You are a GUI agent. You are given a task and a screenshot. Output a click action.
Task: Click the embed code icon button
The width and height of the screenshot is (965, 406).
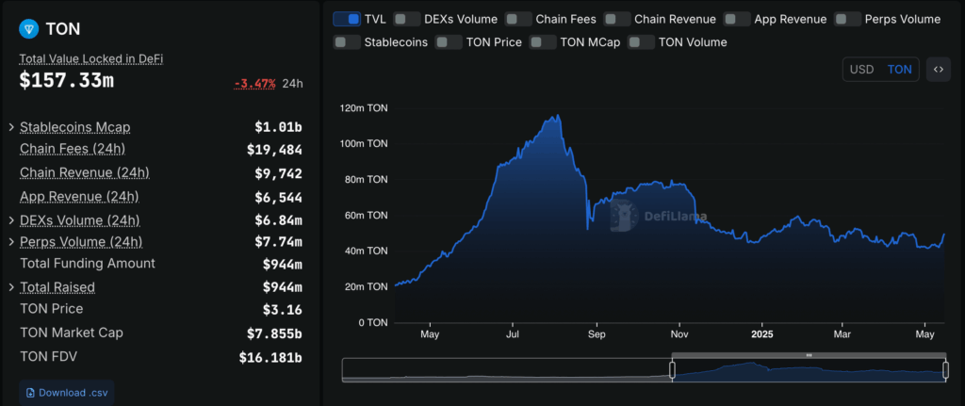tap(938, 70)
